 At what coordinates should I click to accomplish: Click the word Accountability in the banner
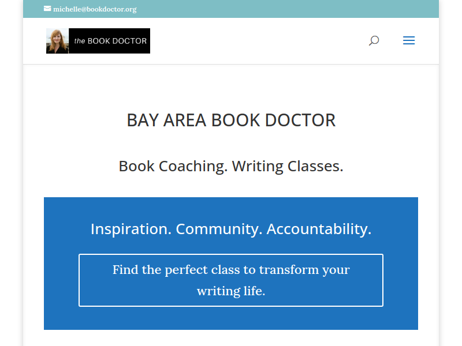click(x=319, y=229)
